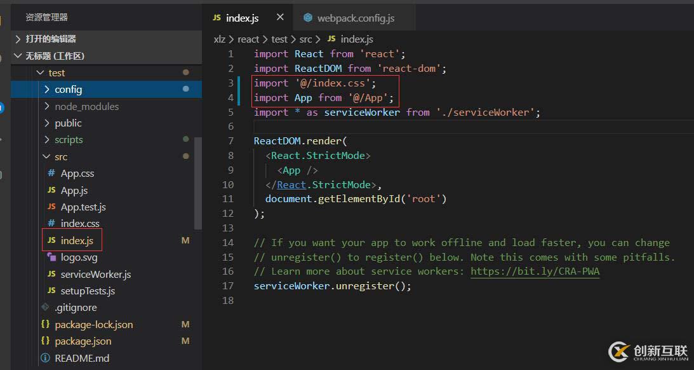Click the braces icon beside package-lock.json
The height and width of the screenshot is (370, 694).
pos(45,324)
